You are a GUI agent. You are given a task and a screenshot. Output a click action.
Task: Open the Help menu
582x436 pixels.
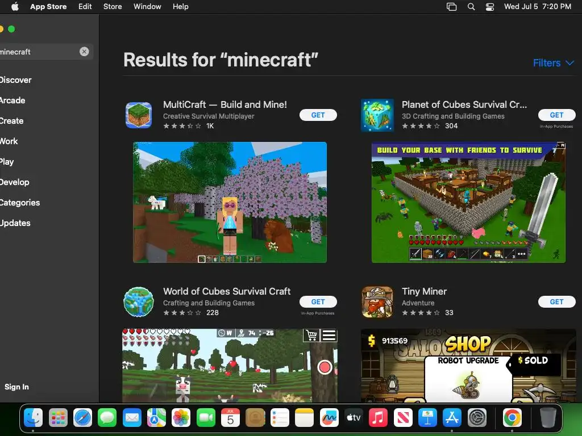180,6
